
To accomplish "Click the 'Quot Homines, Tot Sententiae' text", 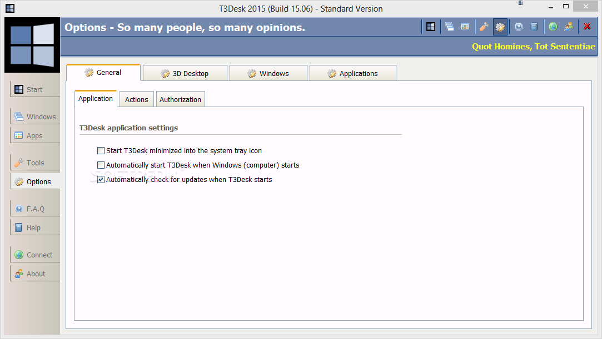I will [x=533, y=47].
